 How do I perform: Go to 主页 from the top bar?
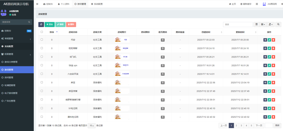[232, 4]
